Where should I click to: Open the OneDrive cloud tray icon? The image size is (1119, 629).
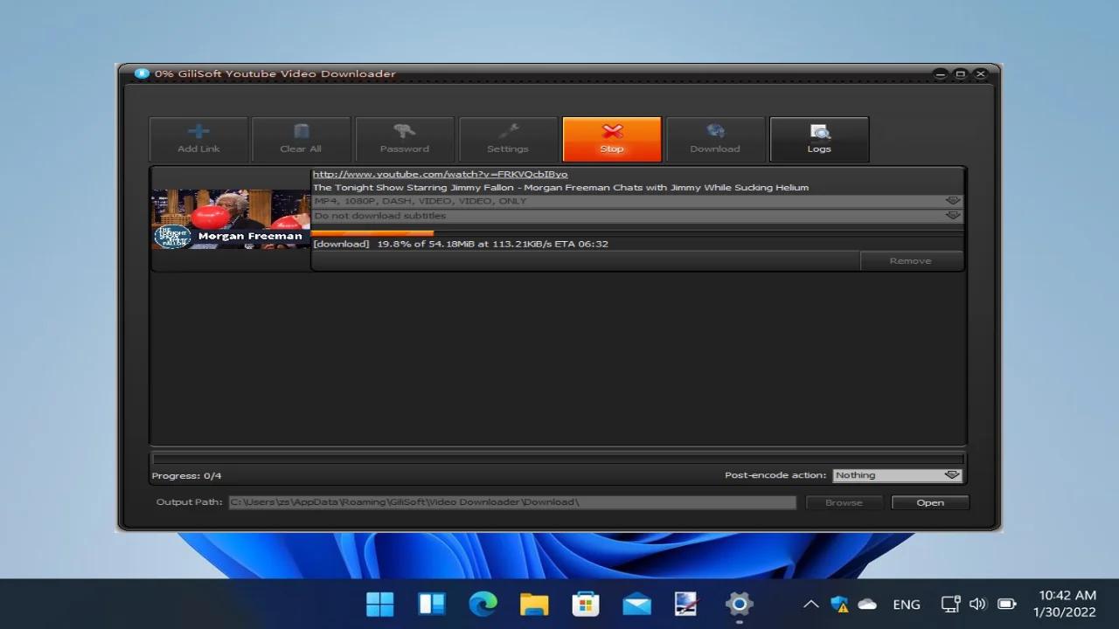point(867,604)
